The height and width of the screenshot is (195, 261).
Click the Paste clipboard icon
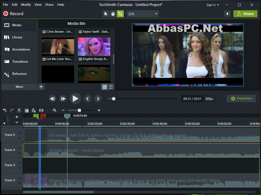[x=34, y=110]
